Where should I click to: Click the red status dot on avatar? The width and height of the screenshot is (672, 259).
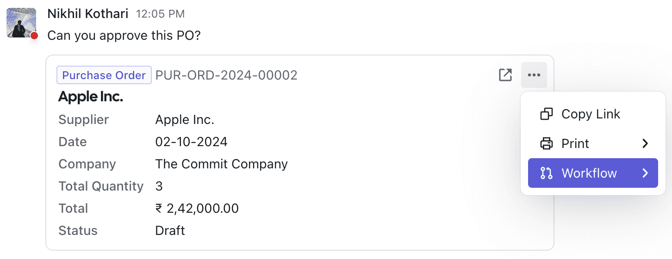[34, 36]
